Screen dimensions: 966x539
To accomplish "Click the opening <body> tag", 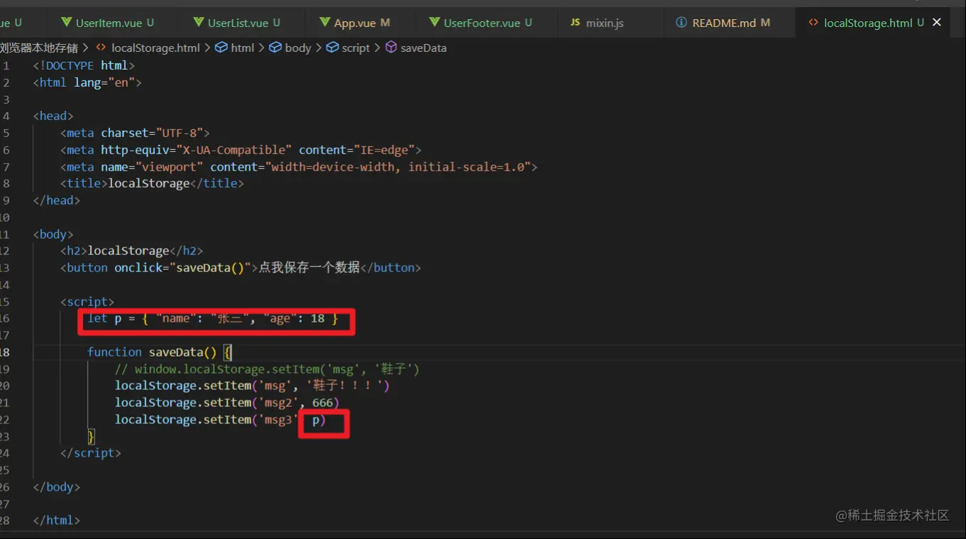I will (x=53, y=234).
